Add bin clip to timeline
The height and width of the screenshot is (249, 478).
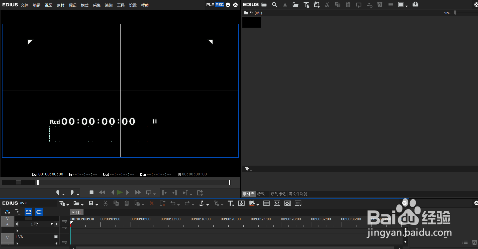[369, 5]
